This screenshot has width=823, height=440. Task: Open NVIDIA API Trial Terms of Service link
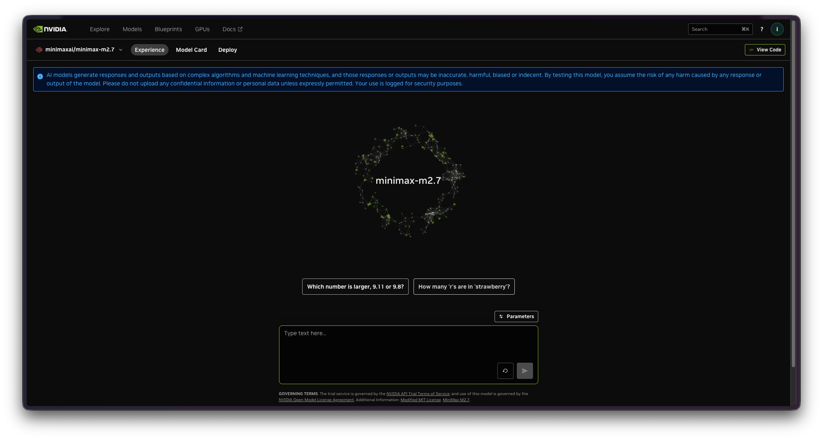418,394
